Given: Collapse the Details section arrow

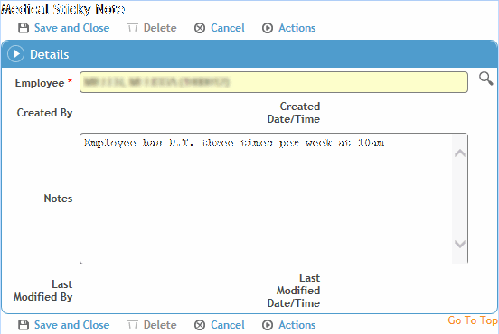Looking at the screenshot, I should click(16, 53).
